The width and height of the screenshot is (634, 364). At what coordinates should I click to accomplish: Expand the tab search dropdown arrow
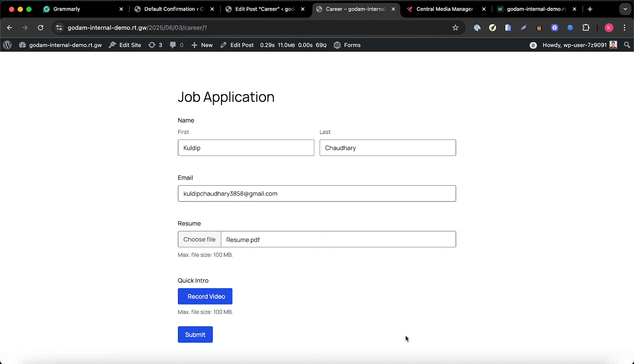tap(625, 9)
